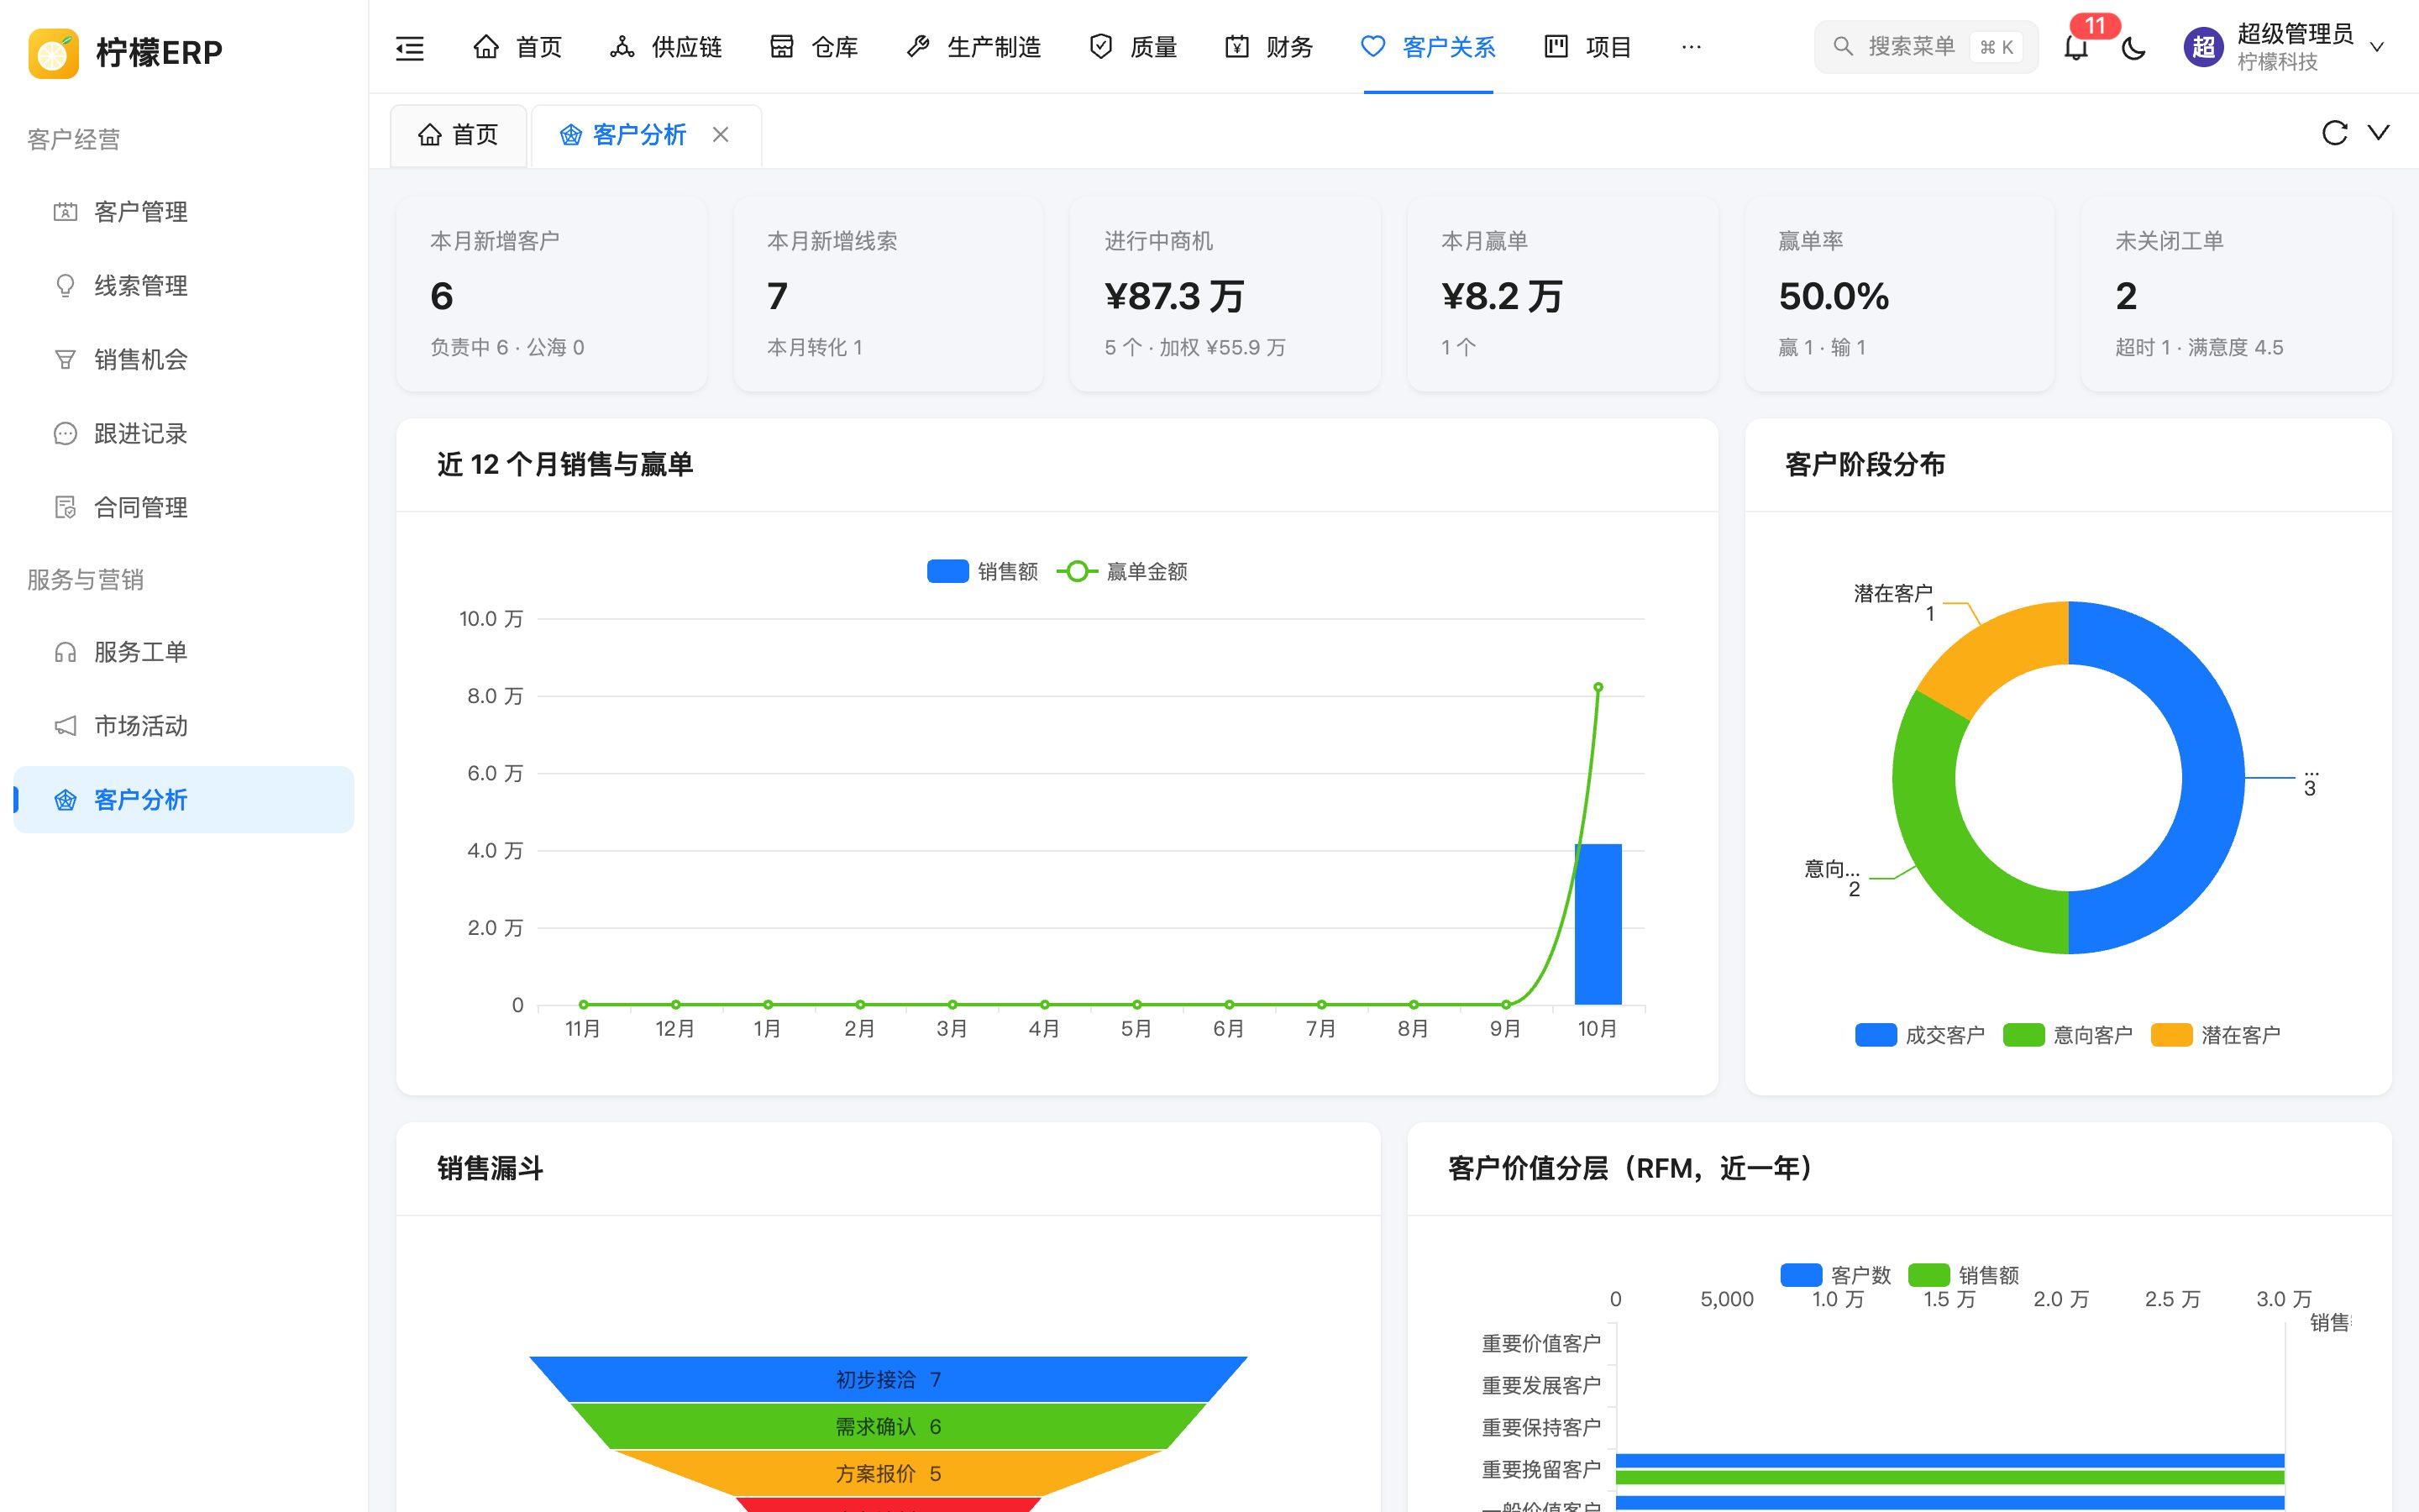This screenshot has height=1512, width=2419.
Task: Open the 财务 top menu
Action: pyautogui.click(x=1268, y=47)
